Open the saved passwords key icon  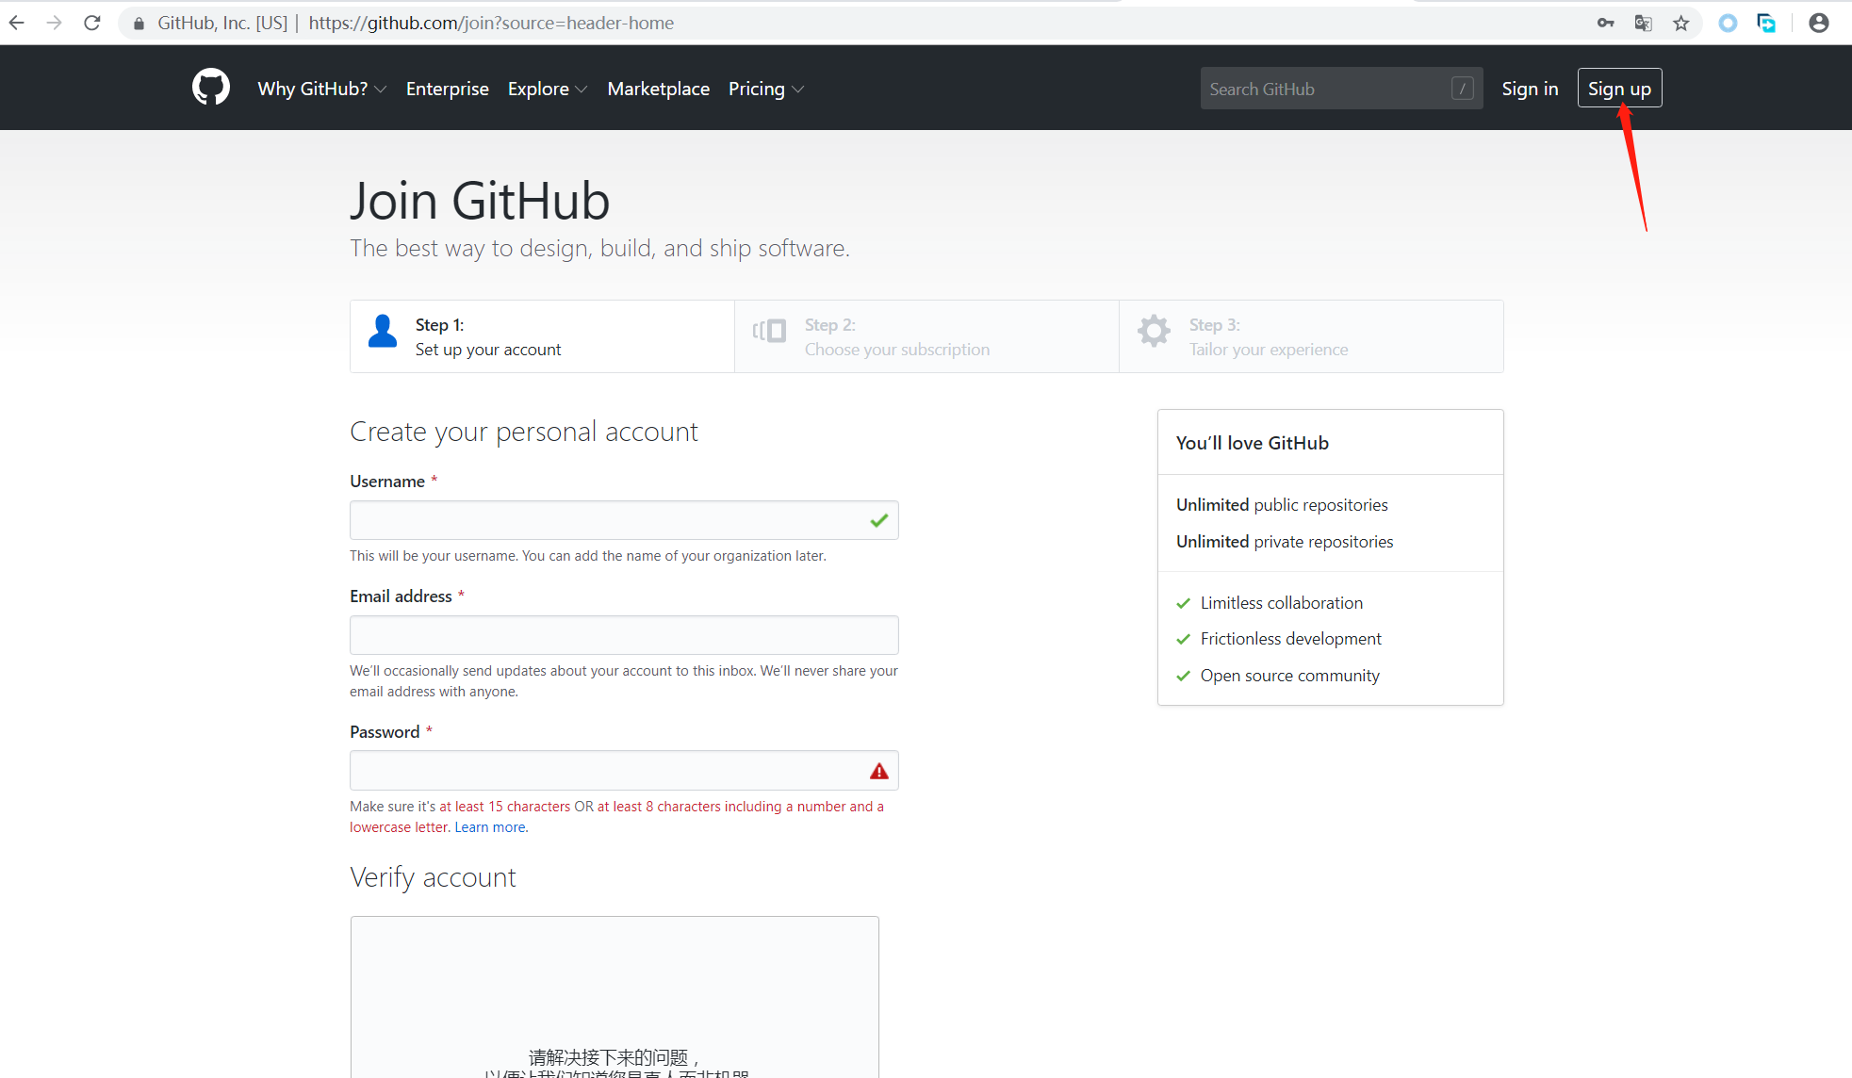(1606, 23)
